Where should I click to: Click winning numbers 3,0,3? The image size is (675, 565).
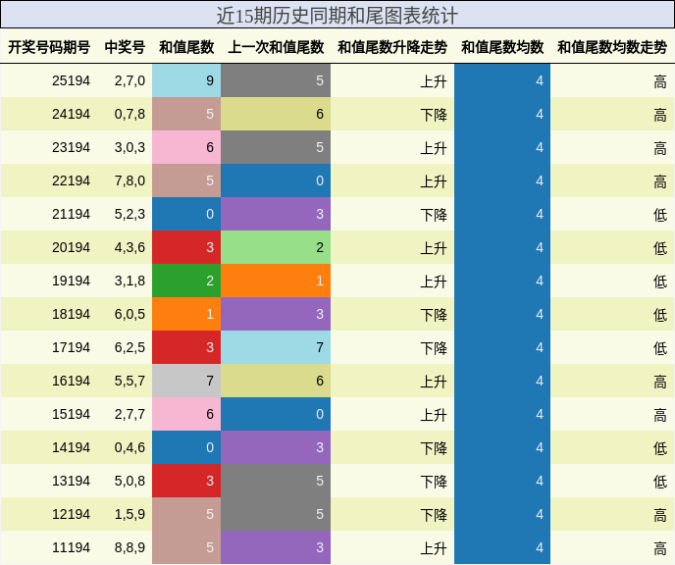[x=130, y=147]
